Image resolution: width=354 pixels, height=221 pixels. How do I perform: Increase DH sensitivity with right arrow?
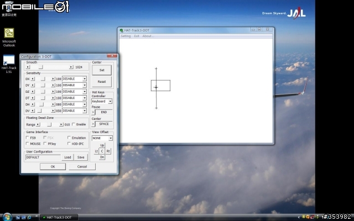click(x=53, y=104)
